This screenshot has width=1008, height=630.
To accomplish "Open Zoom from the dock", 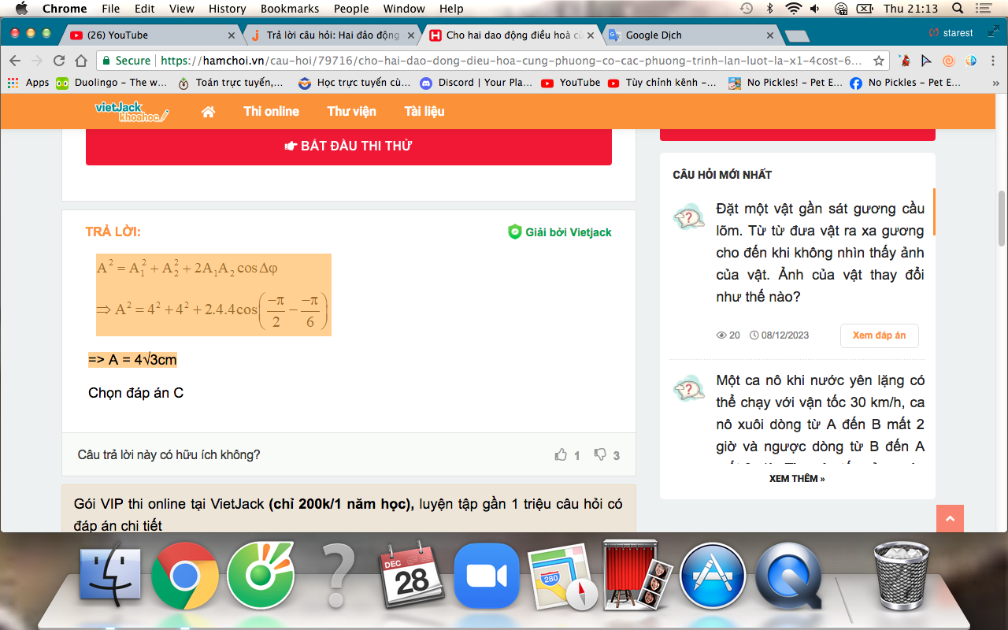I will (x=486, y=576).
